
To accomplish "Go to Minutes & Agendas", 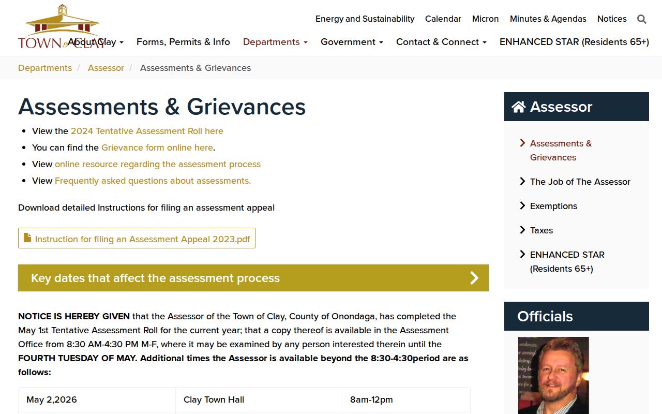I will coord(548,19).
